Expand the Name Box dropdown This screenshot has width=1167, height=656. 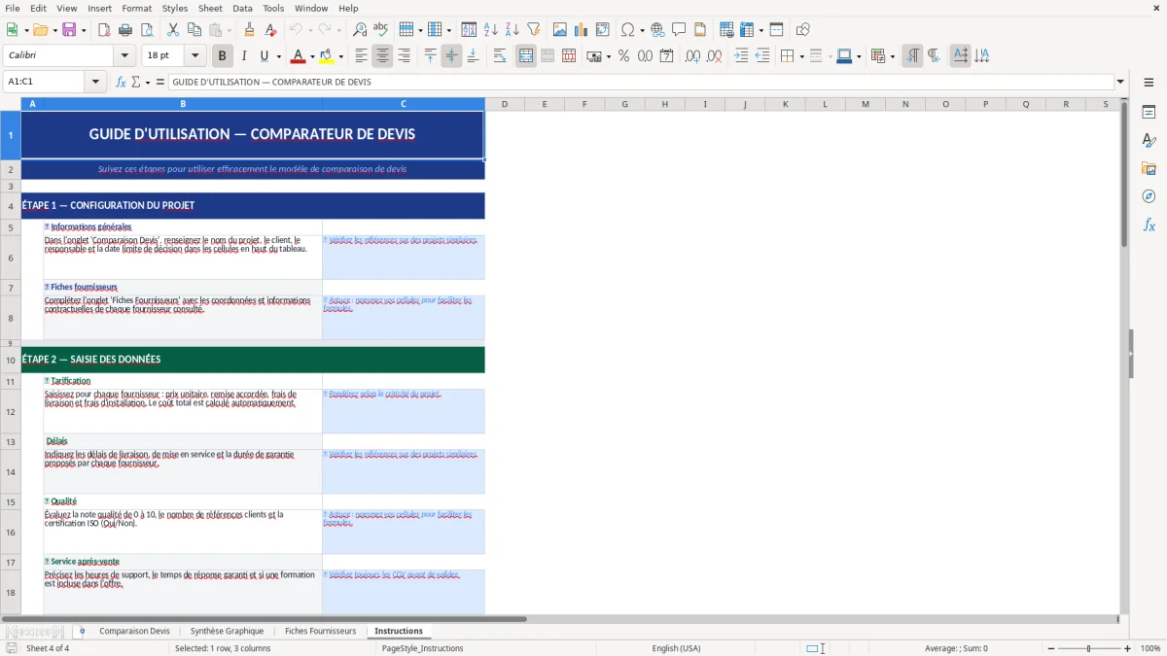[x=94, y=81]
